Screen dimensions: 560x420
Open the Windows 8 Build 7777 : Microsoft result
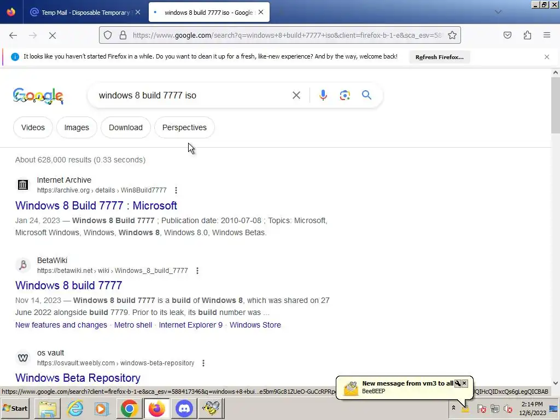pos(96,206)
